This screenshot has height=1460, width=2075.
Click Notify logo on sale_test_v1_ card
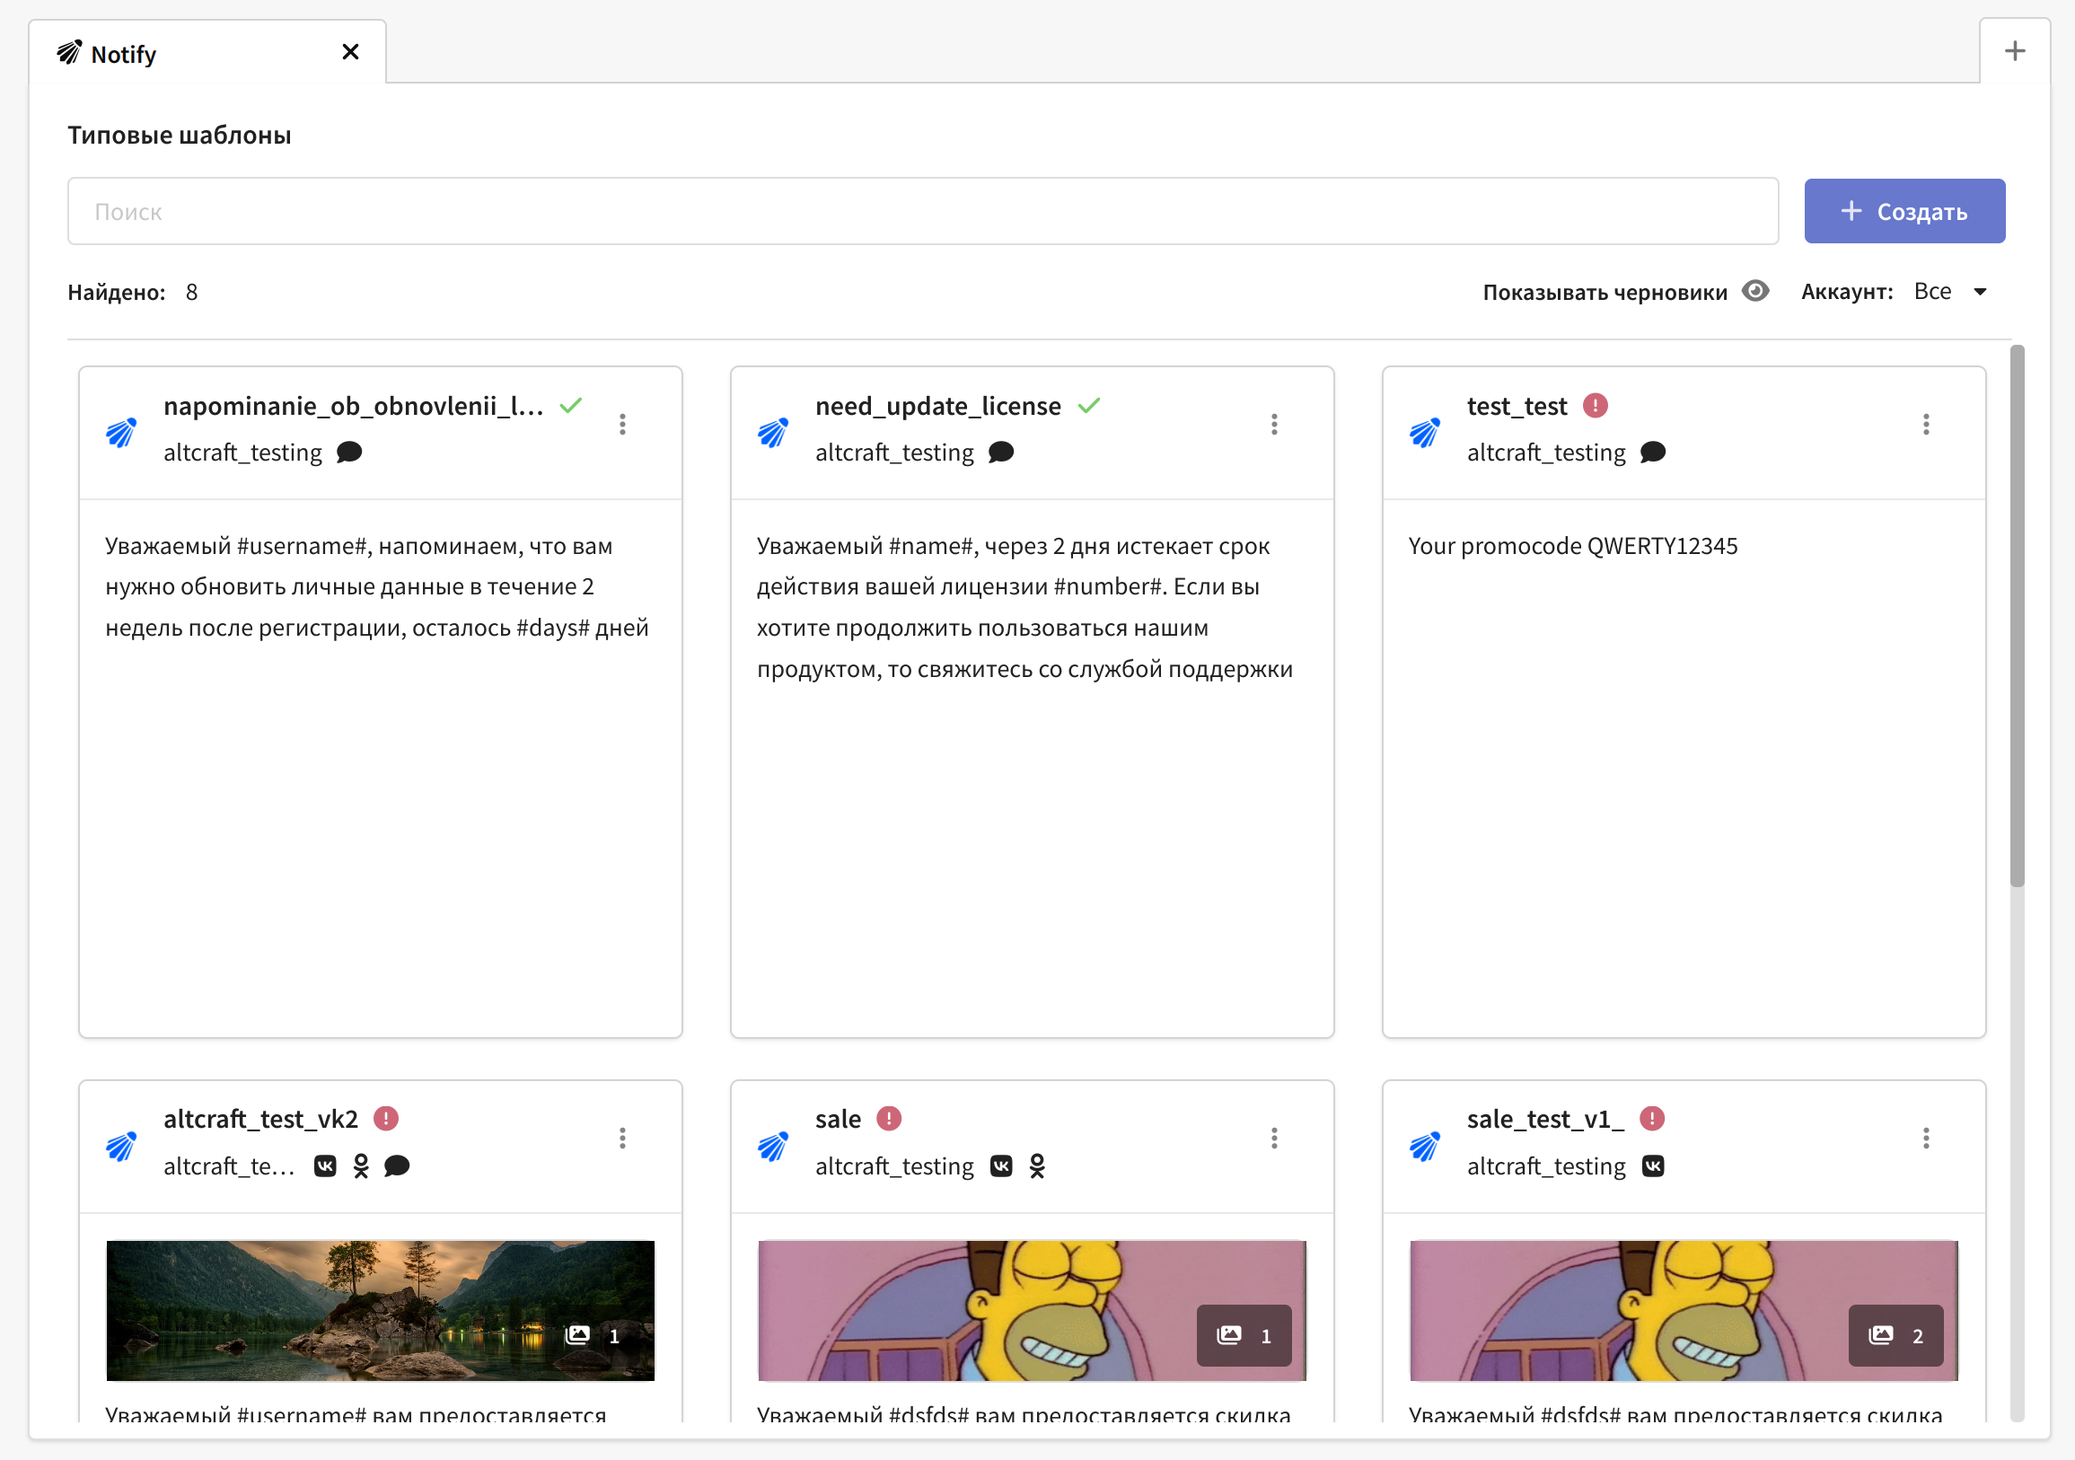click(x=1424, y=1147)
